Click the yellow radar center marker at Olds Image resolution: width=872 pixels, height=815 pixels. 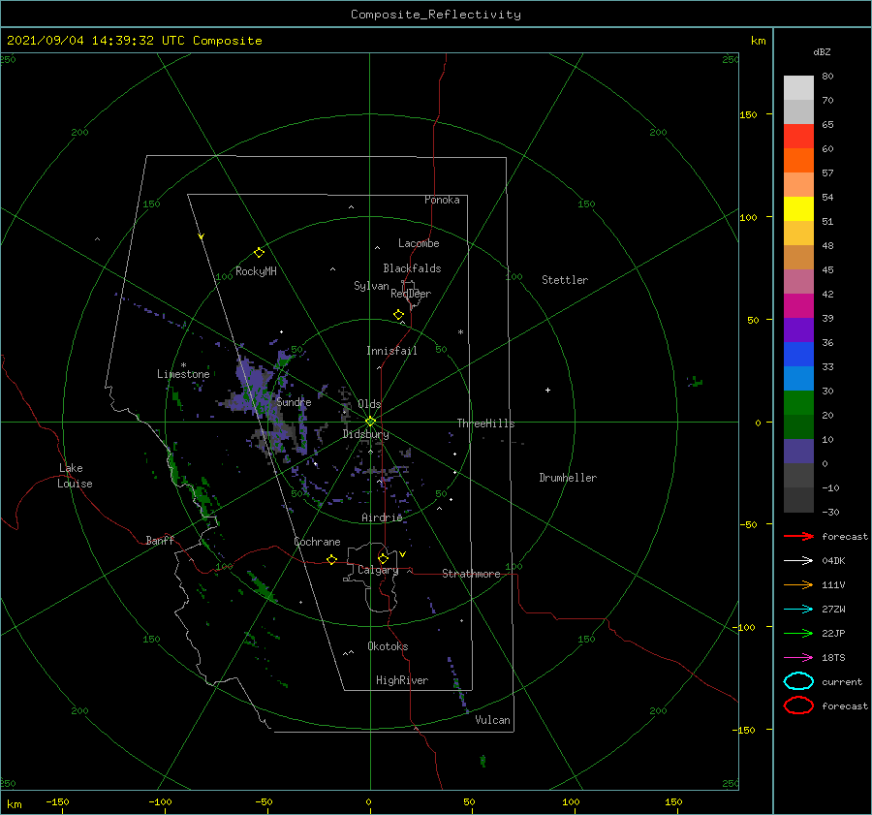pos(370,422)
